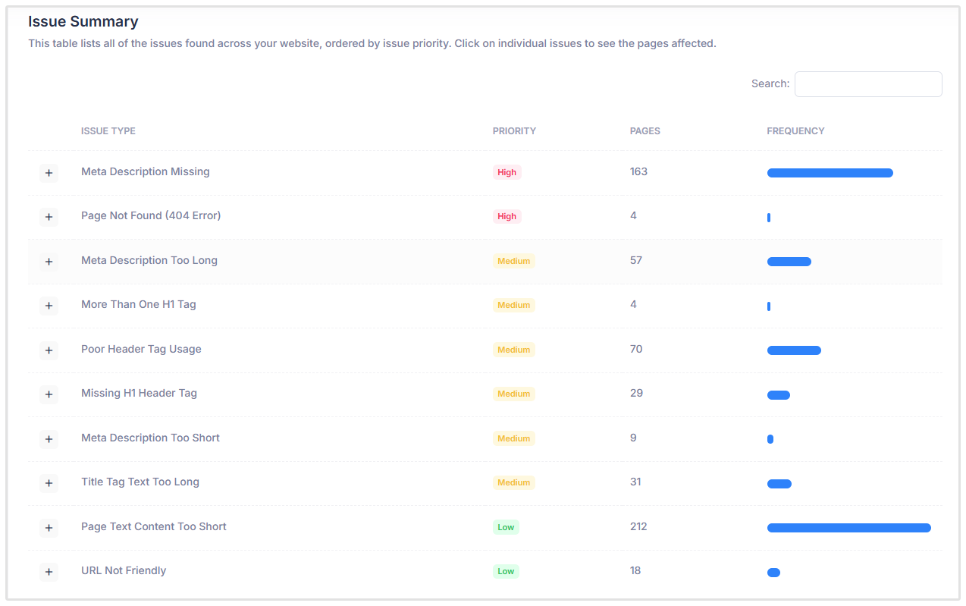Expand the Meta Description Missing issue row
This screenshot has width=966, height=606.
[49, 173]
